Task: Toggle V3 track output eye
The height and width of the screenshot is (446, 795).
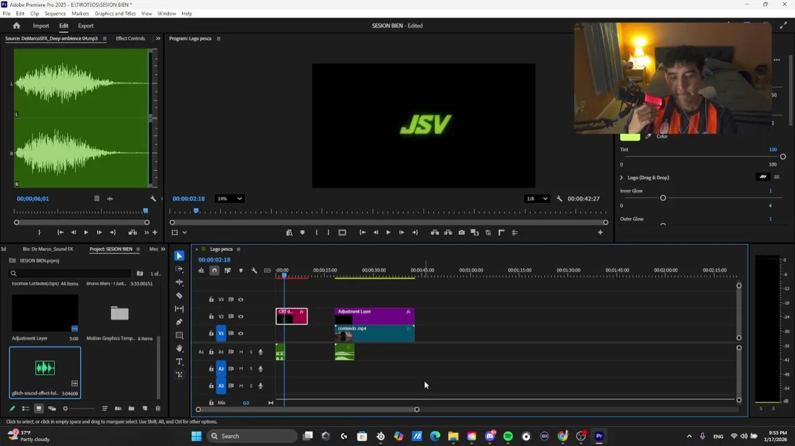Action: (x=241, y=300)
